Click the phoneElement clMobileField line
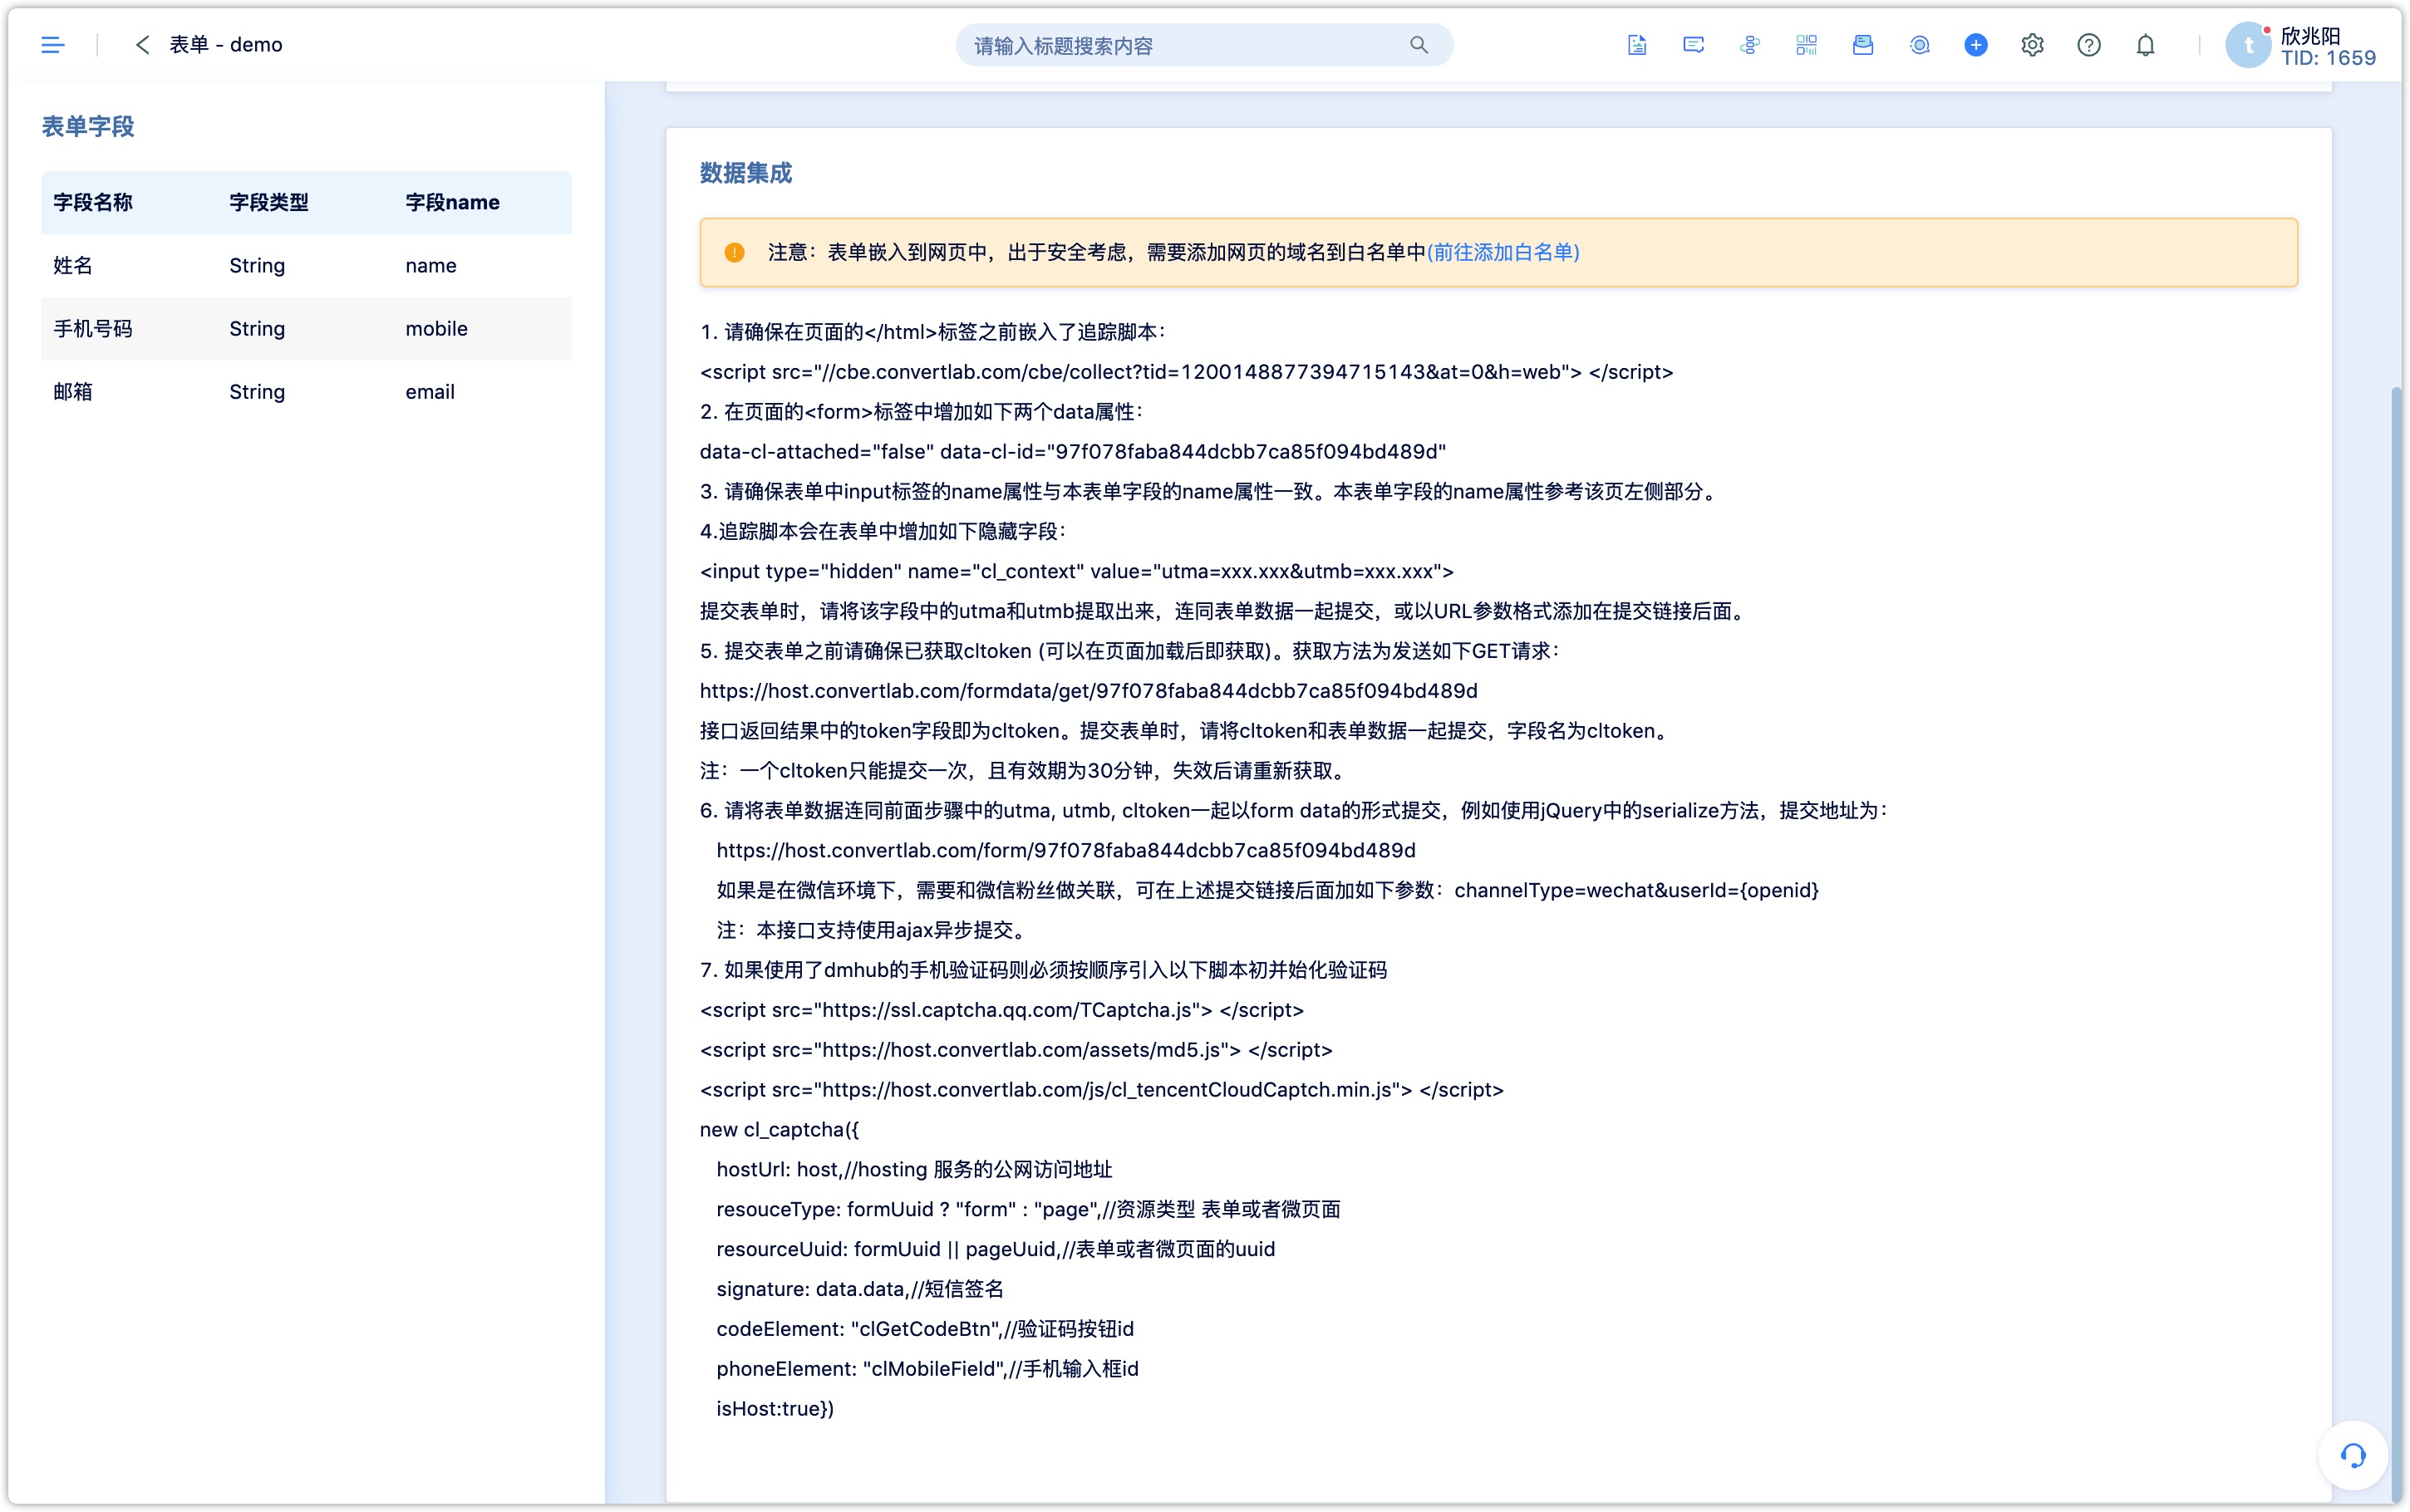2410x1512 pixels. (927, 1368)
